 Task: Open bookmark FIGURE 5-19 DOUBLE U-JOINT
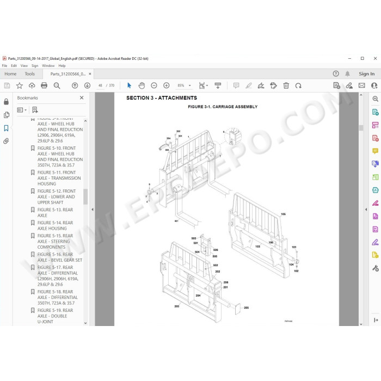coord(55,316)
